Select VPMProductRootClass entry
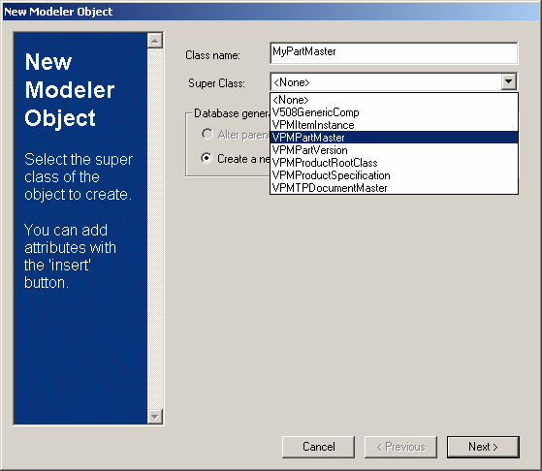The image size is (542, 471). click(394, 163)
